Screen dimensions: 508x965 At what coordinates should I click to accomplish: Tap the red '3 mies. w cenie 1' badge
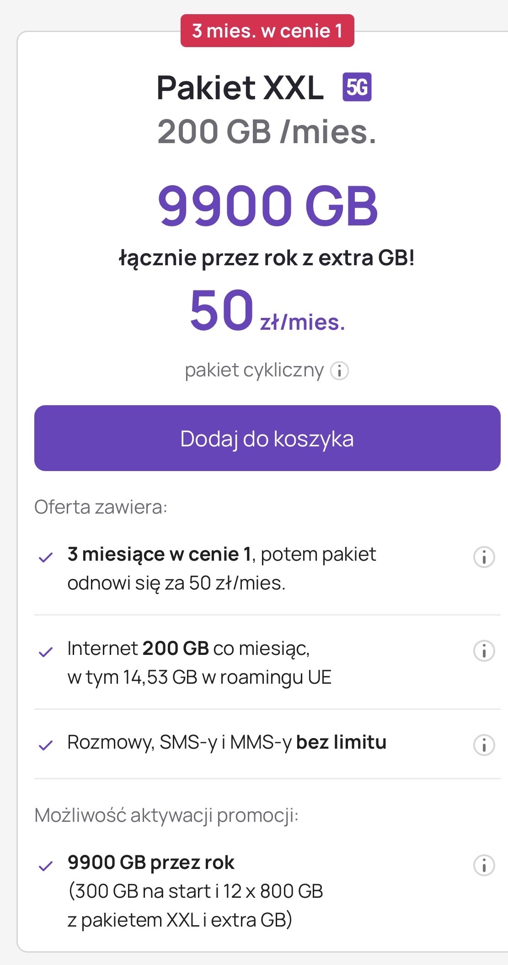[x=267, y=31]
